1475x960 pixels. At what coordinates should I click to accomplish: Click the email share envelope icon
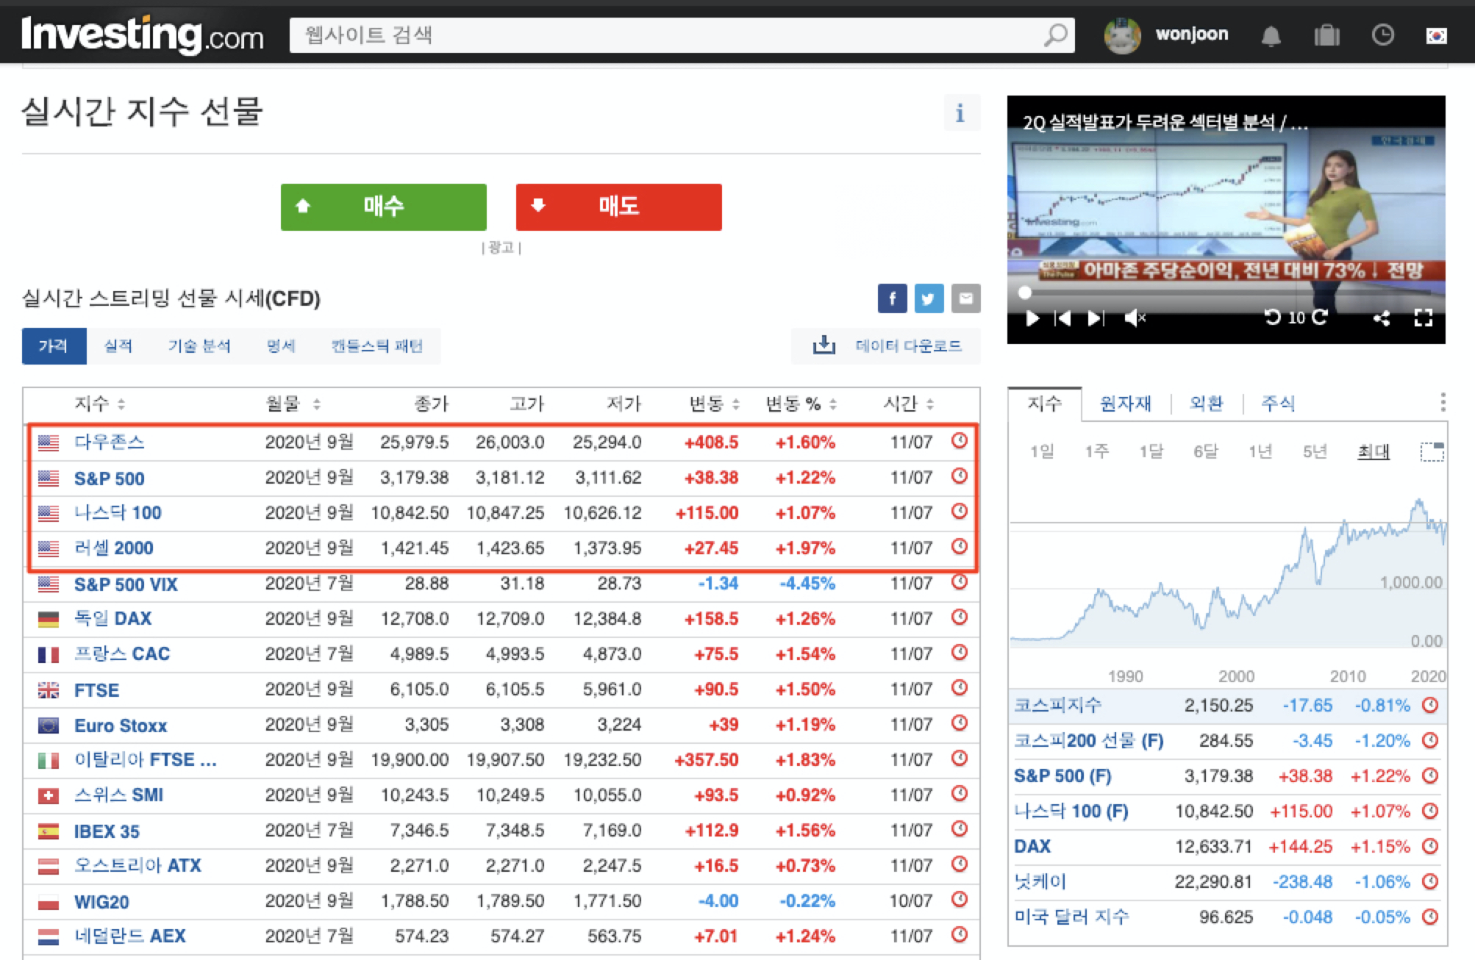pyautogui.click(x=965, y=298)
